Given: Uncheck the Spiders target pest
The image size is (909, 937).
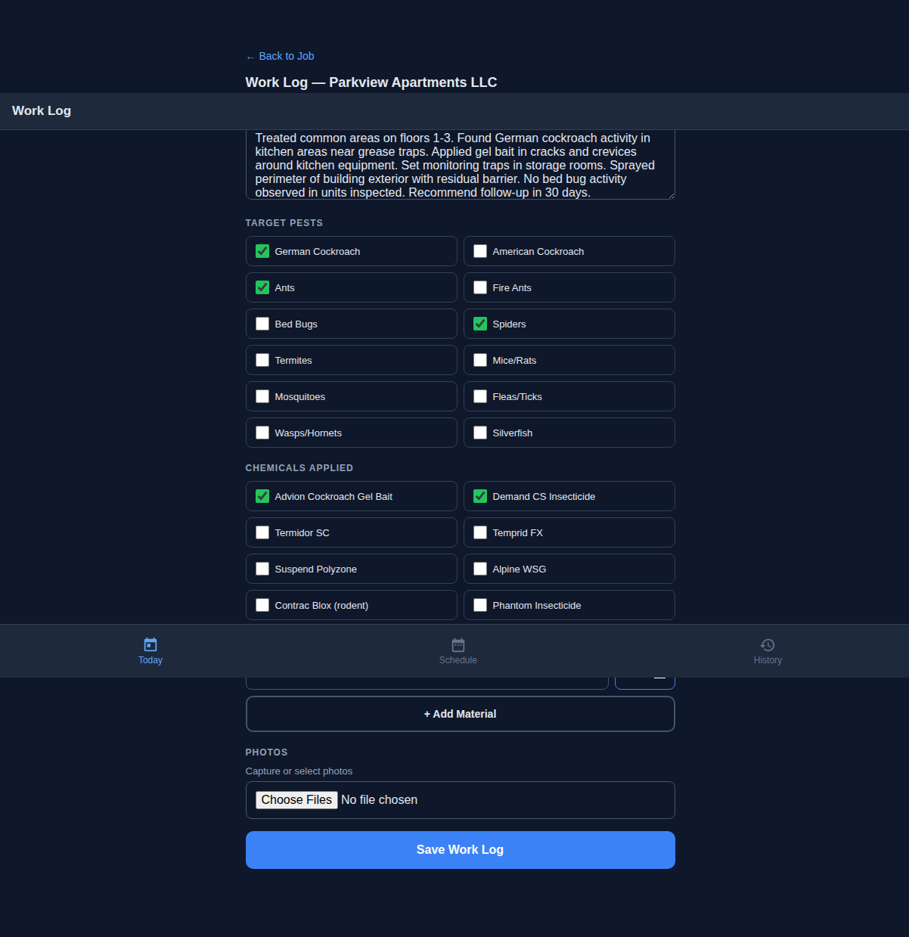Looking at the screenshot, I should (480, 324).
